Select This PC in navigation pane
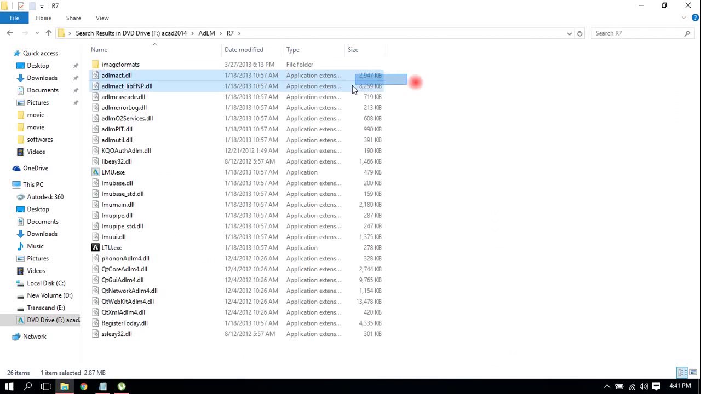 tap(33, 185)
